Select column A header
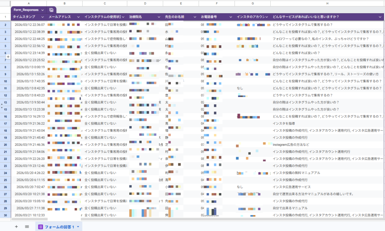385x231 pixels. click(x=29, y=3)
